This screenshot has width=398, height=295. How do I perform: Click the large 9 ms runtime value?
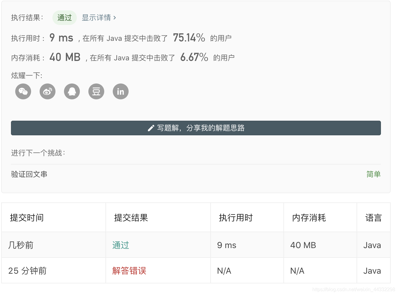61,38
